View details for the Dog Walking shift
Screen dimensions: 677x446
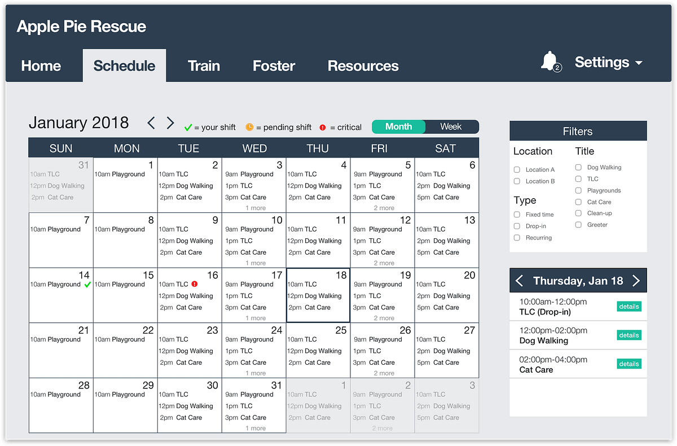point(628,335)
